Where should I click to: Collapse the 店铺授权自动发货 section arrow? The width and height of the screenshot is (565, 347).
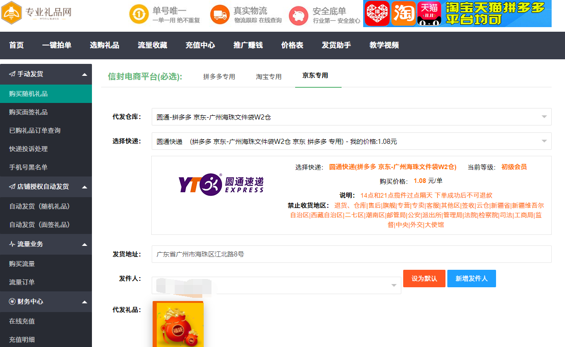pyautogui.click(x=84, y=187)
